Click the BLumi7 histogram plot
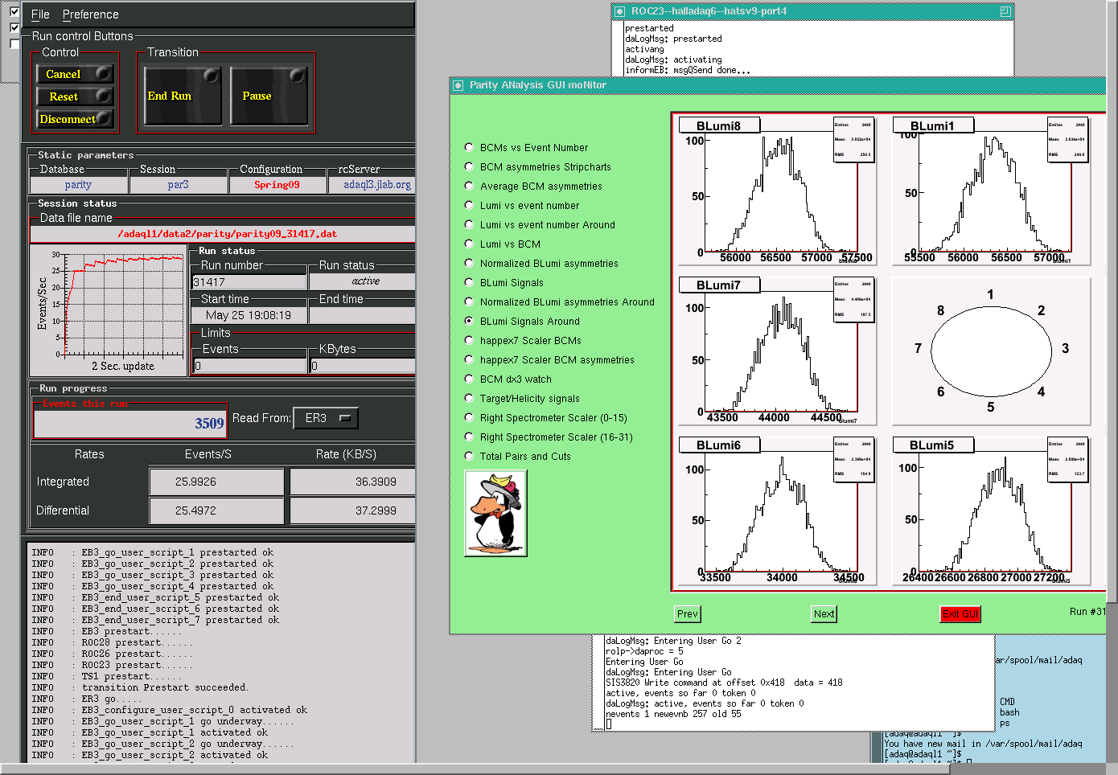 click(x=777, y=351)
